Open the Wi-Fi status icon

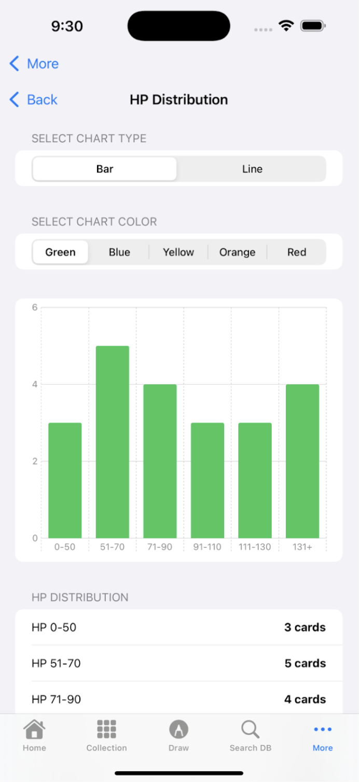(286, 25)
